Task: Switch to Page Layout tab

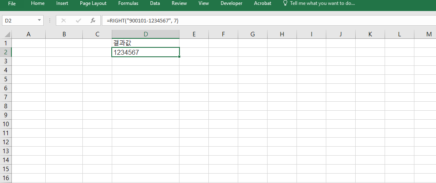Action: coord(93,4)
